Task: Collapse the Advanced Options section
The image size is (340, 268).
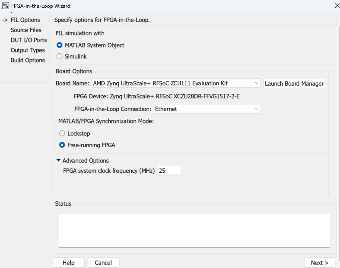Action: click(x=59, y=161)
